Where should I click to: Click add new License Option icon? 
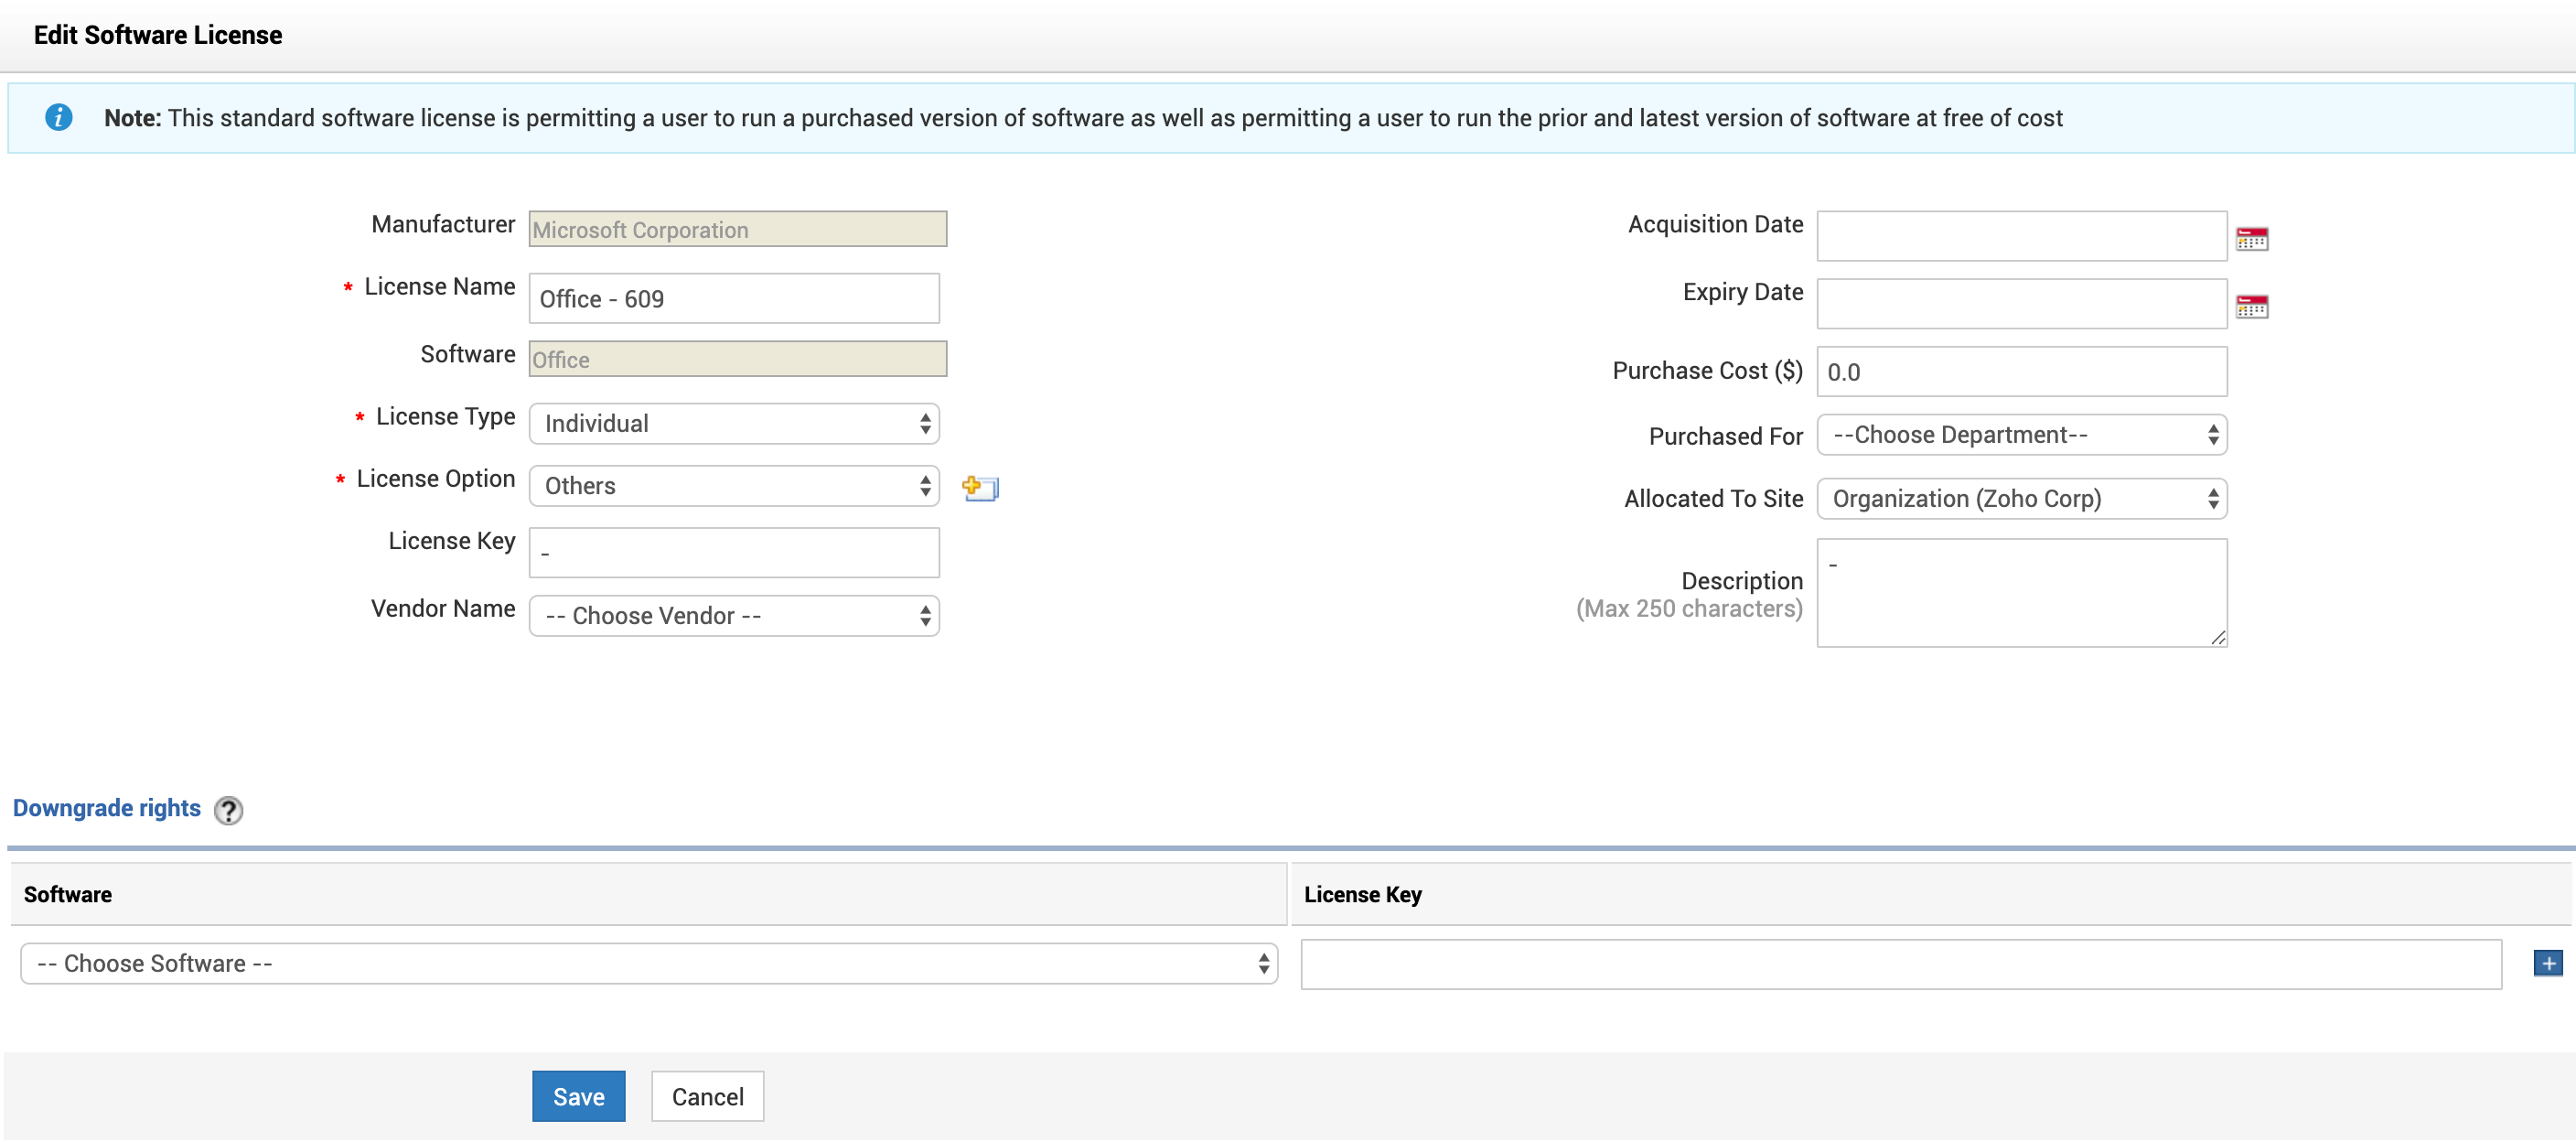(x=979, y=488)
